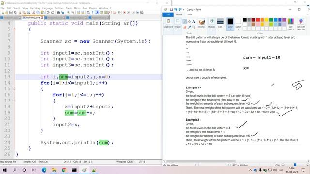The width and height of the screenshot is (310, 174).
Task: Toggle Show all characters in Notepad++ toolbar
Action: tap(93, 12)
